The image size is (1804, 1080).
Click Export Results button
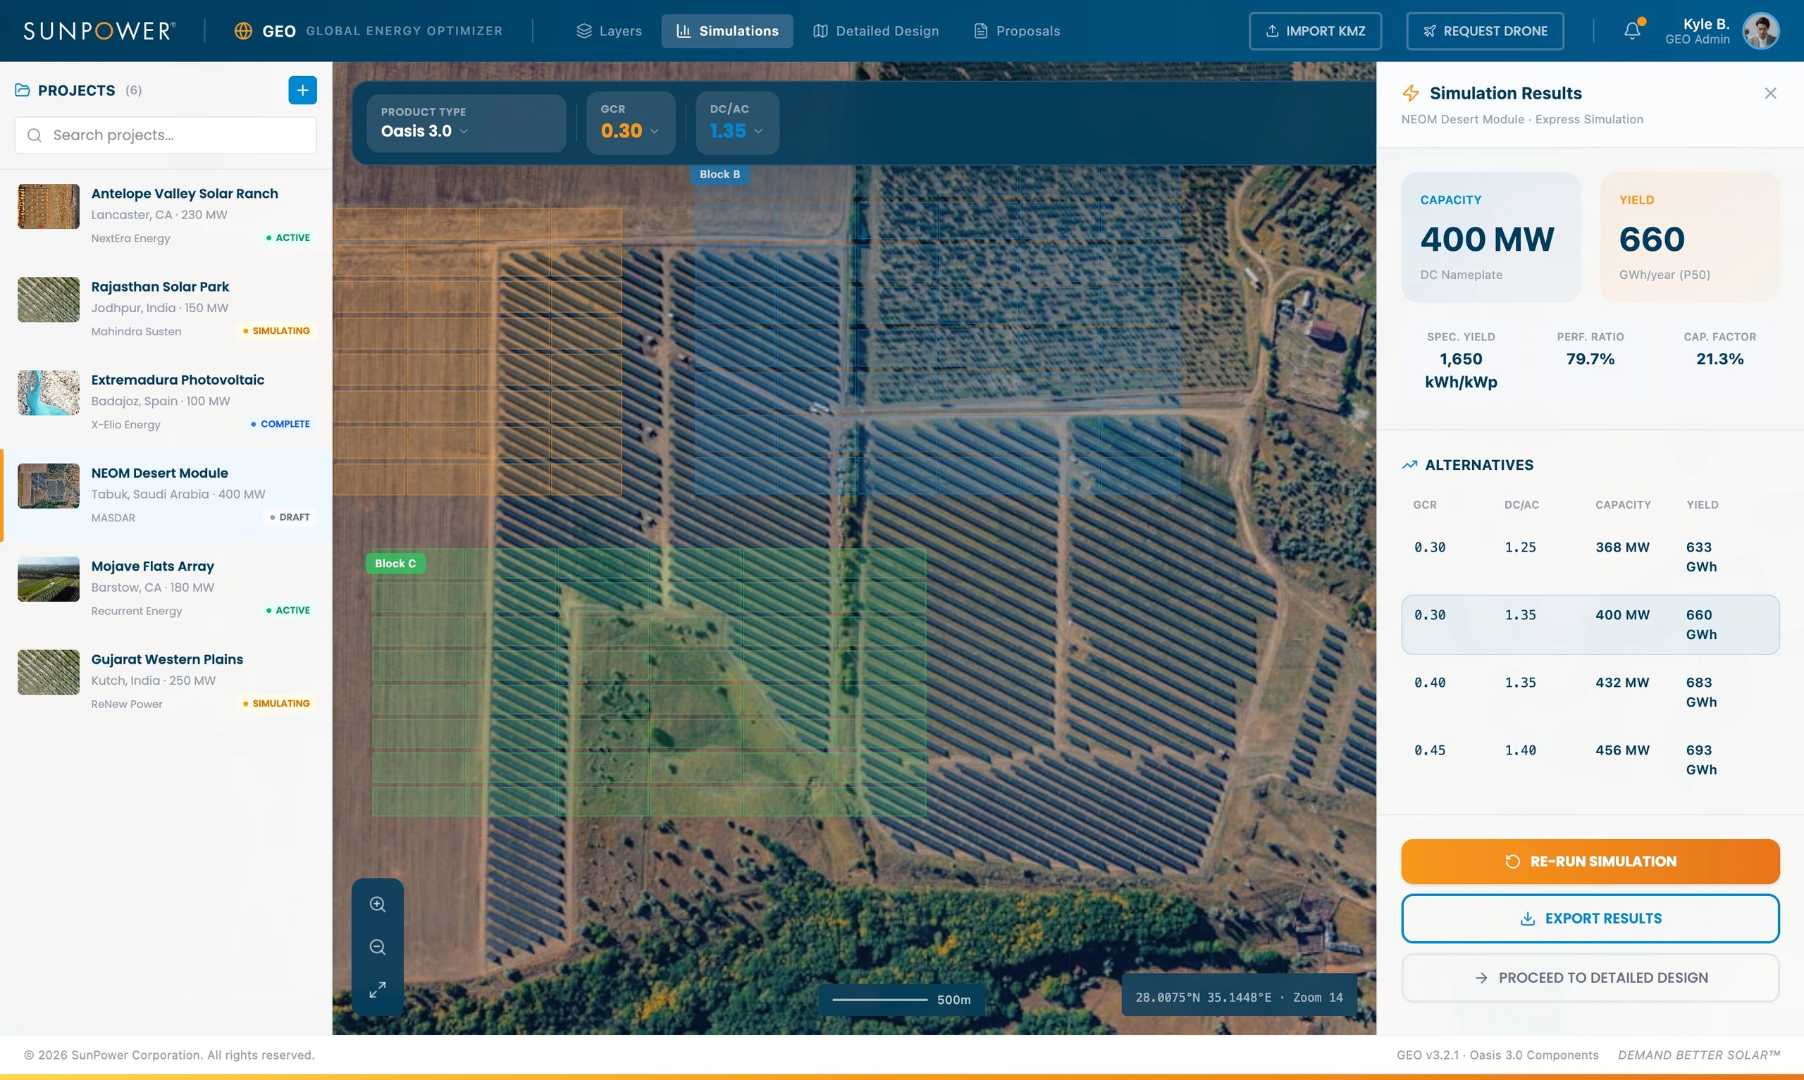click(x=1590, y=919)
